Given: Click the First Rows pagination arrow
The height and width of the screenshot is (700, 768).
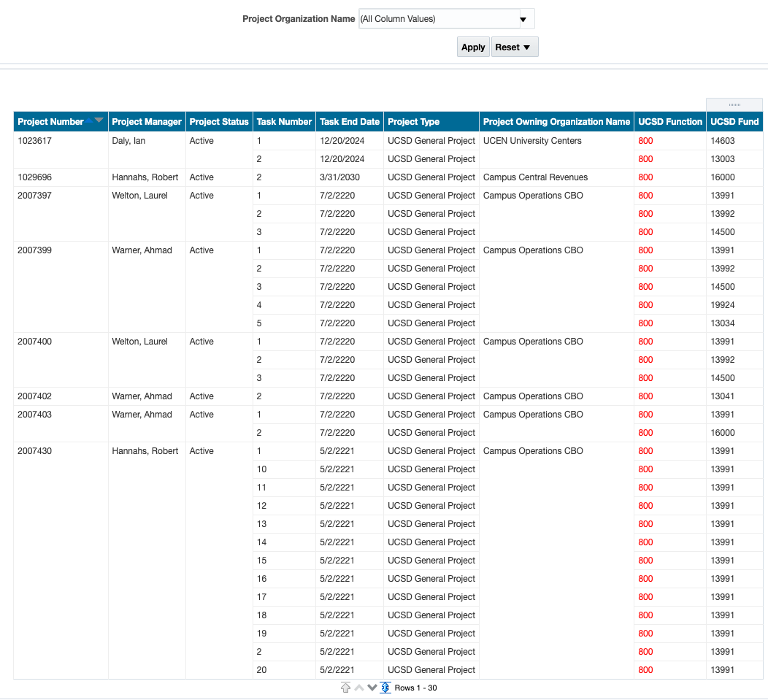Looking at the screenshot, I should (346, 688).
